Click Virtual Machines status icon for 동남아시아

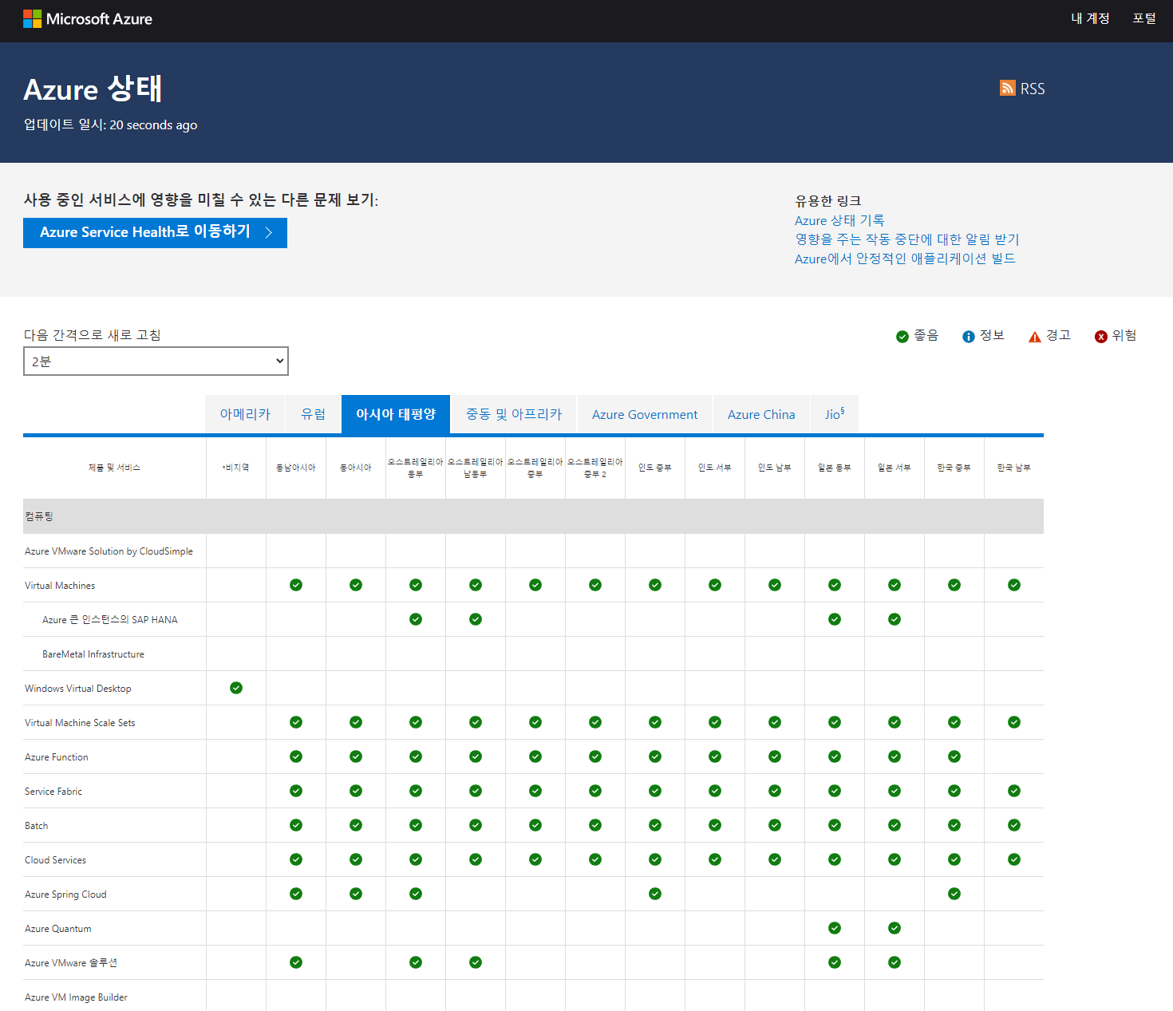pyautogui.click(x=296, y=585)
